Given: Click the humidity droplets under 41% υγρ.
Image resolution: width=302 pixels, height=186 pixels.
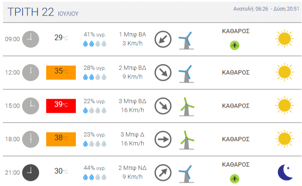Looking at the screenshot, I should [x=95, y=44].
